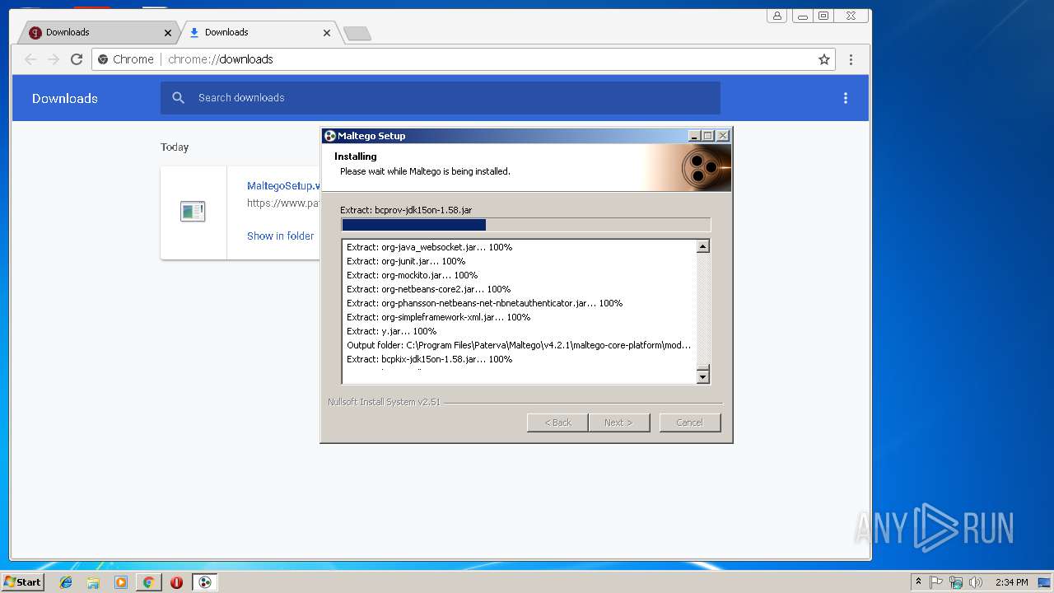Select the Output folder log line
Screen dimensions: 1054x593
click(519, 345)
